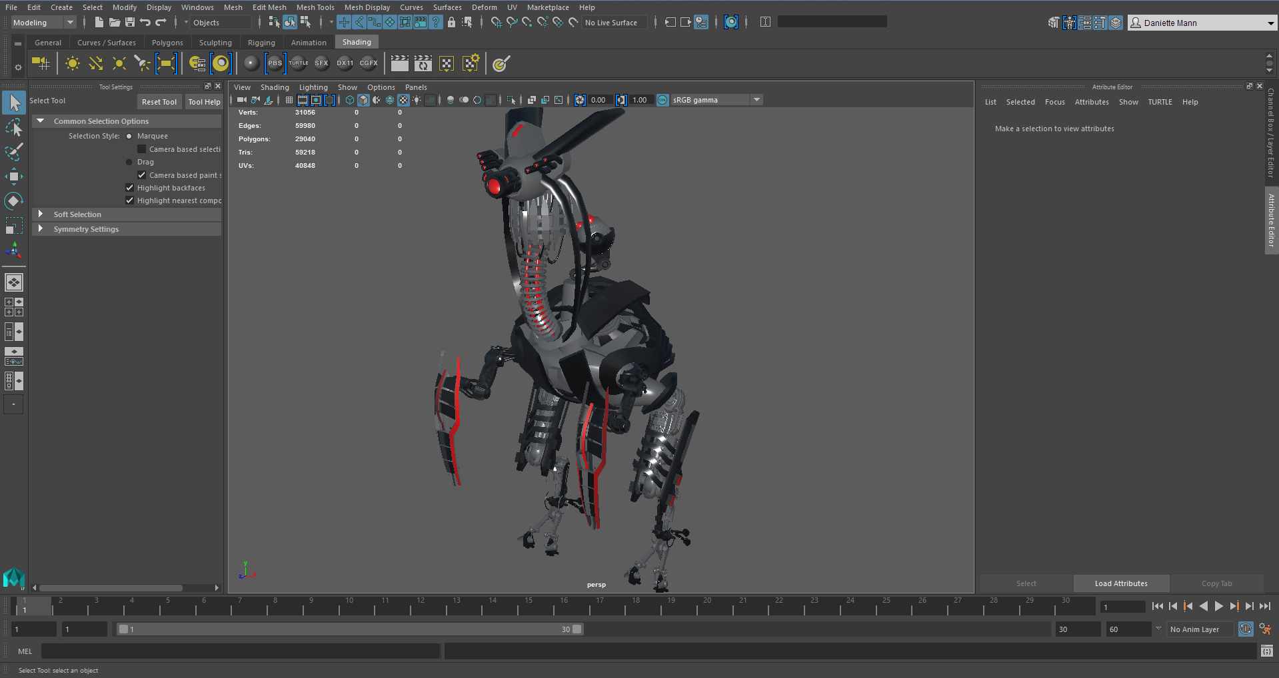The height and width of the screenshot is (678, 1279).
Task: Click the Maya home logo icon
Action: [x=14, y=578]
